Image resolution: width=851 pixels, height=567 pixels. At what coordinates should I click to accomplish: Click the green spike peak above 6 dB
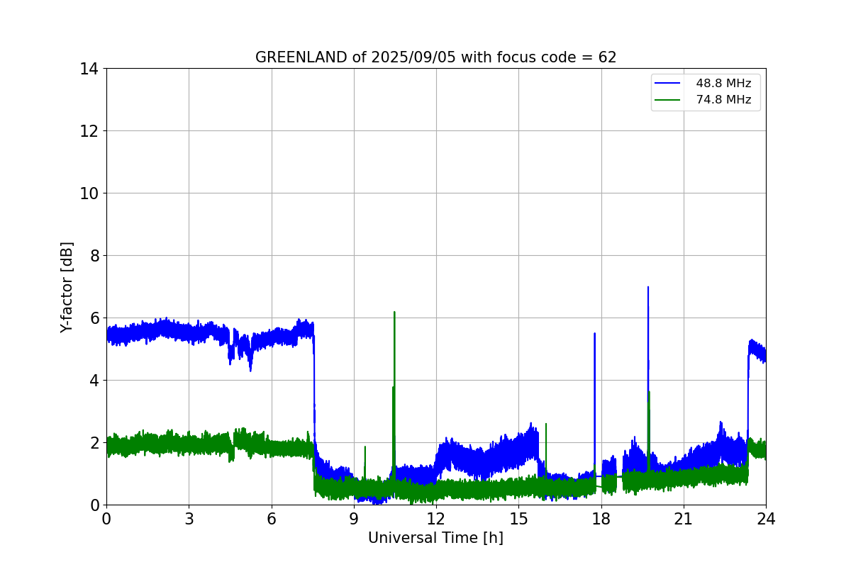[394, 313]
